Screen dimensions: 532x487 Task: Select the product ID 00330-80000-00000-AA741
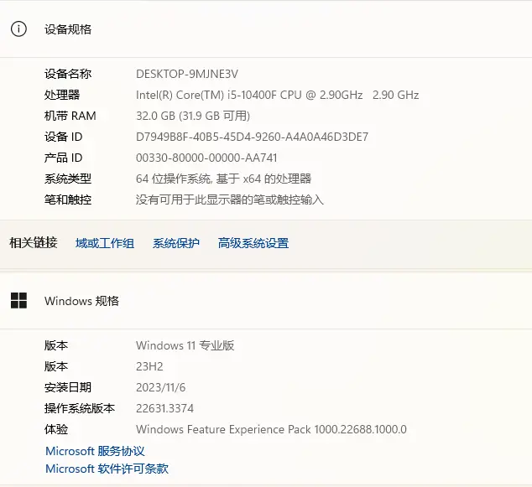click(206, 158)
